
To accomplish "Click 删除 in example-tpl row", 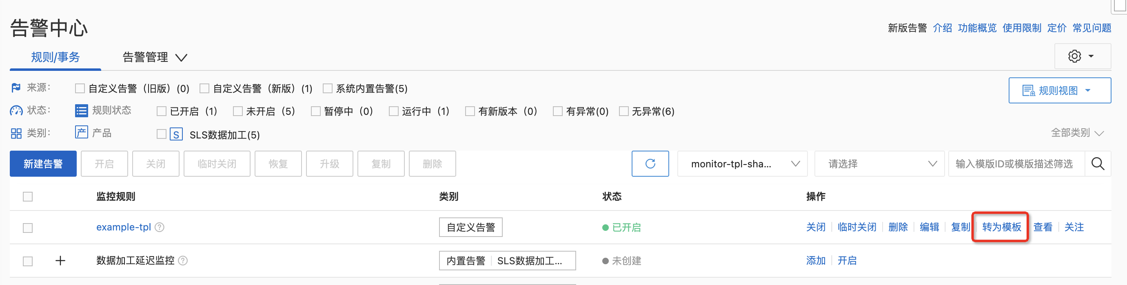I will [898, 227].
